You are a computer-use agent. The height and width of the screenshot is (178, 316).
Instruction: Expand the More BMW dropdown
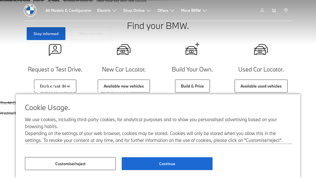(194, 11)
